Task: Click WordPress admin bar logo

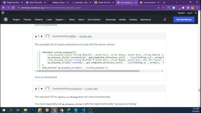Action: [3, 13]
